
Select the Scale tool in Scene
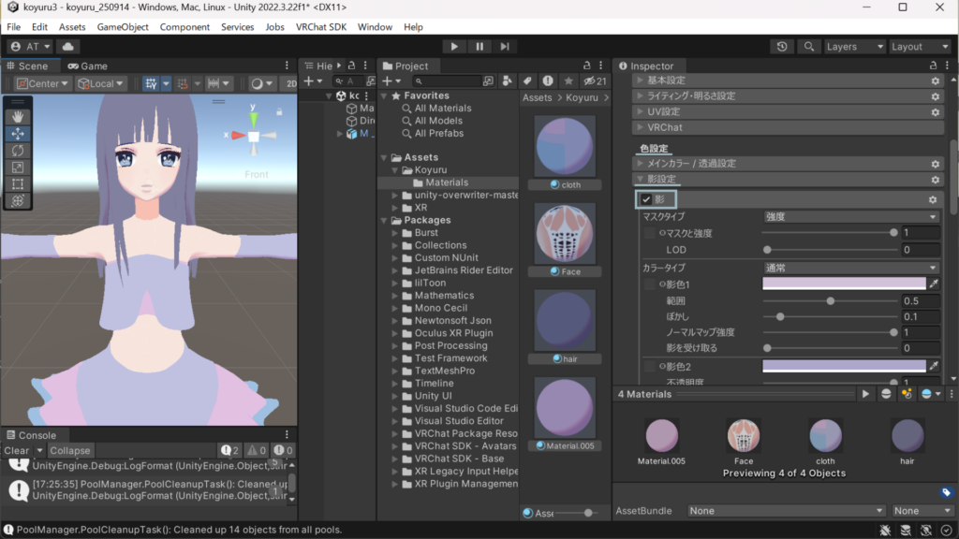tap(18, 168)
